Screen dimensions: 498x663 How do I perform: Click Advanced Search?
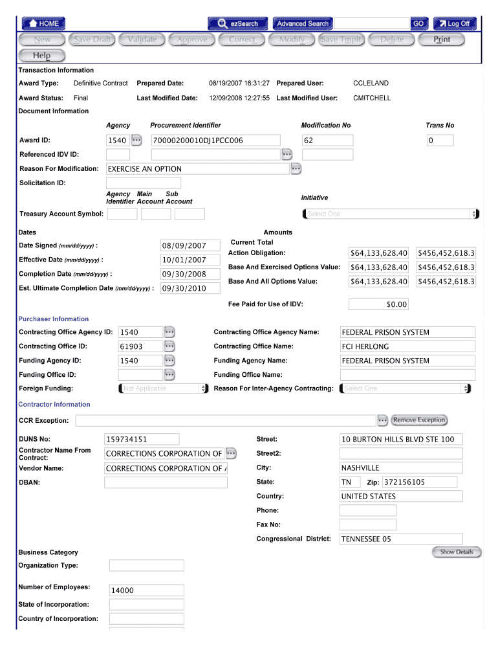(303, 23)
